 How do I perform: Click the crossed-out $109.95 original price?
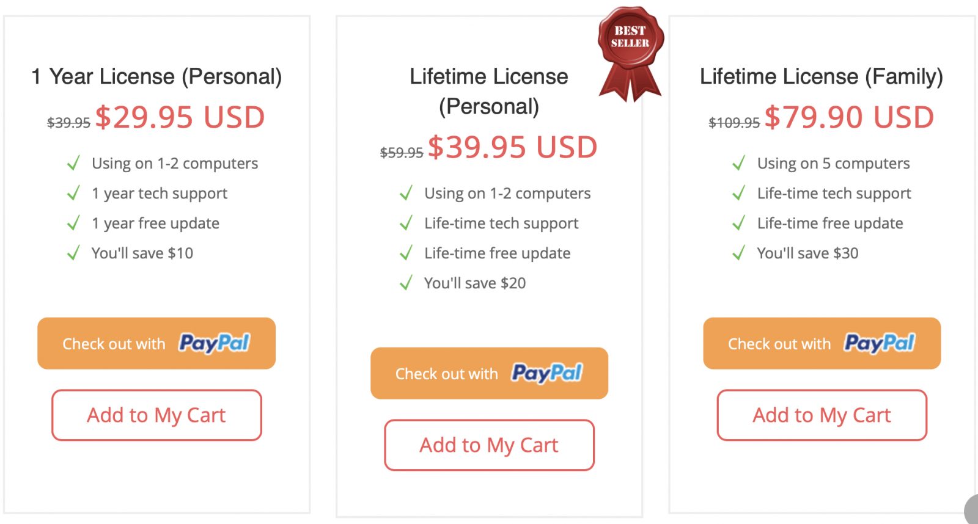coord(734,123)
